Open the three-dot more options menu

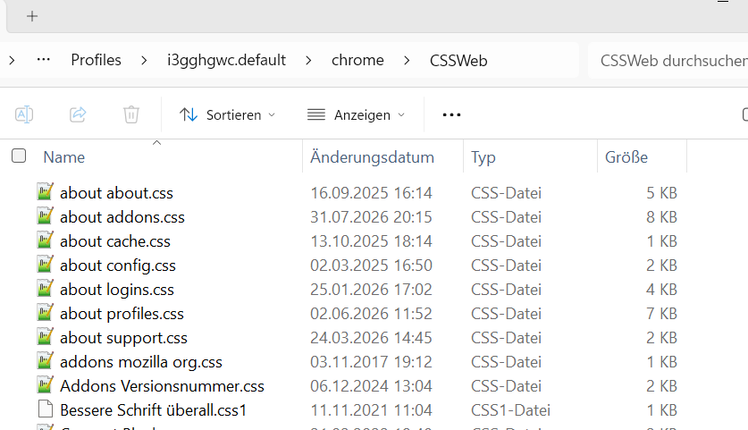[x=451, y=114]
